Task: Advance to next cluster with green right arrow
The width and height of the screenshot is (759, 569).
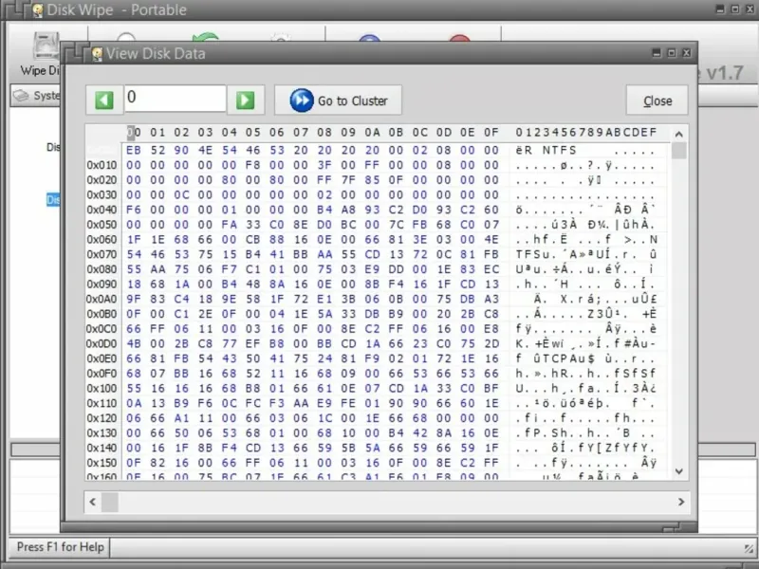Action: tap(246, 101)
